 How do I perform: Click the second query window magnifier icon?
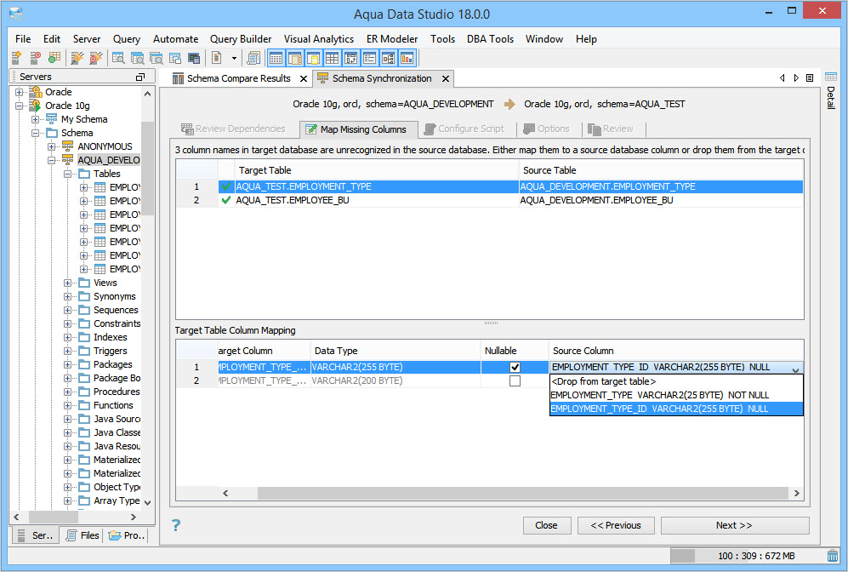tap(138, 58)
